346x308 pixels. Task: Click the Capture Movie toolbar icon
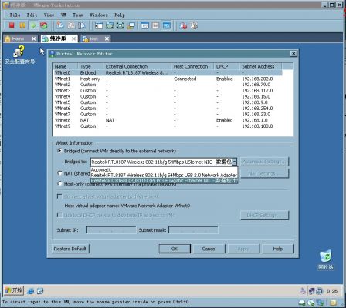(194, 25)
